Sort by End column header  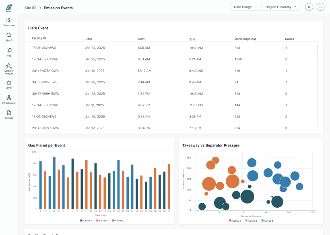pyautogui.click(x=192, y=39)
